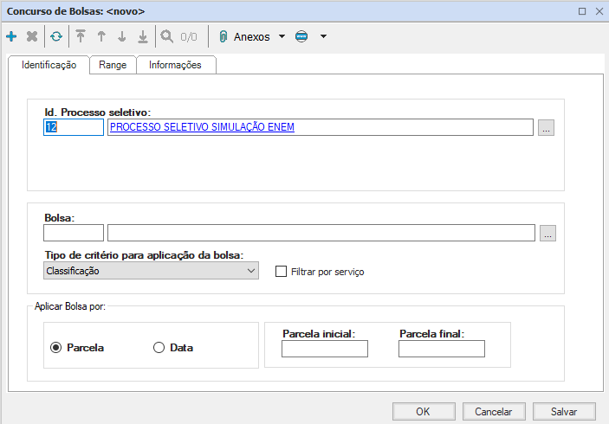Expand the dropdown arrow at the toolbar's right end
This screenshot has height=424, width=609.
tap(323, 37)
